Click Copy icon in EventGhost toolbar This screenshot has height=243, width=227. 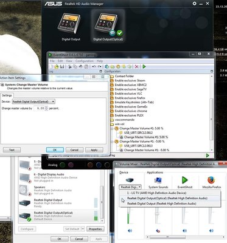pos(75,67)
